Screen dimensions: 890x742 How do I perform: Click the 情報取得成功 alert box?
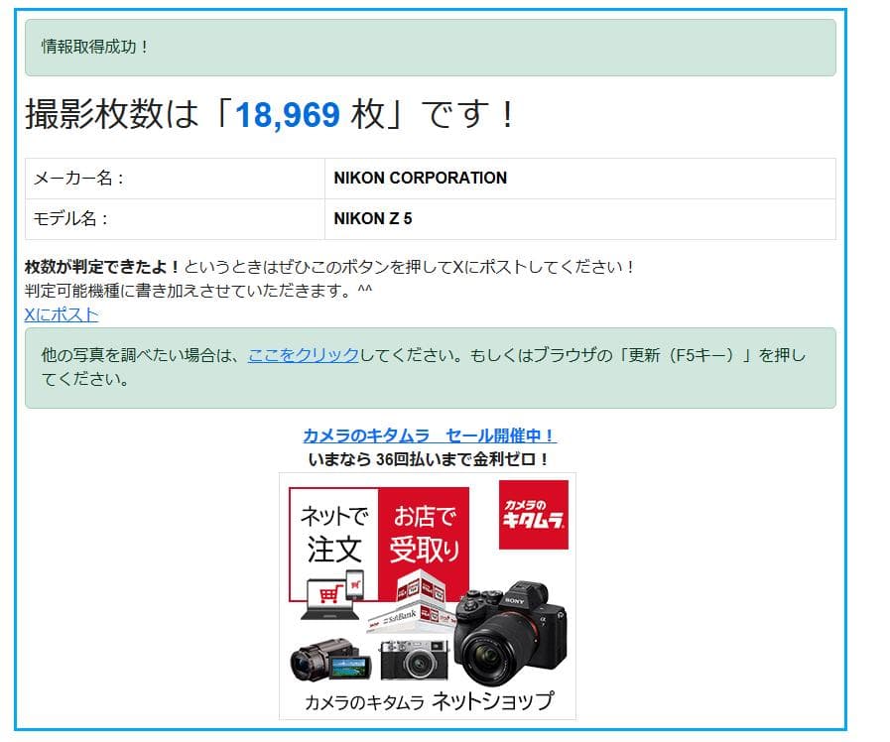pos(430,47)
